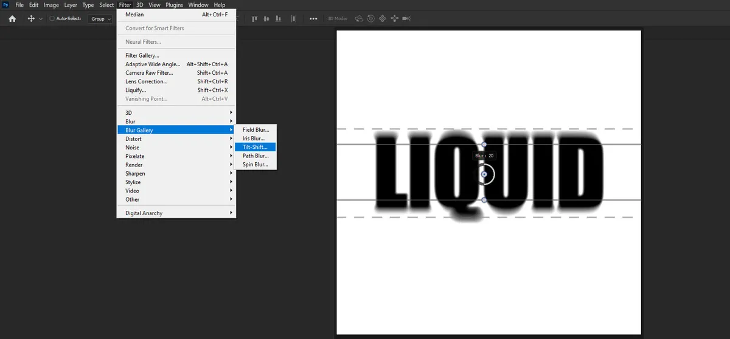This screenshot has width=730, height=339.
Task: Enable the Auto-Select checkbox
Action: 52,19
